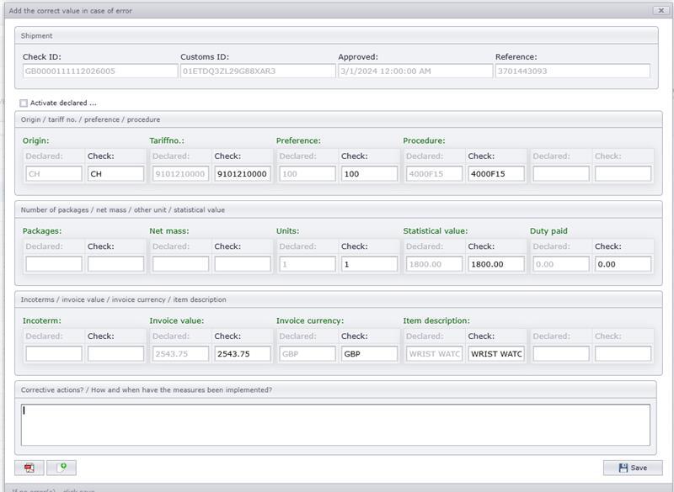Edit the Item description Check field

496,353
